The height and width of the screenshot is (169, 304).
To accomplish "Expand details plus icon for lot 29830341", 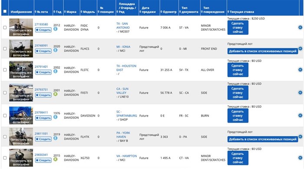I will pyautogui.click(x=300, y=158).
